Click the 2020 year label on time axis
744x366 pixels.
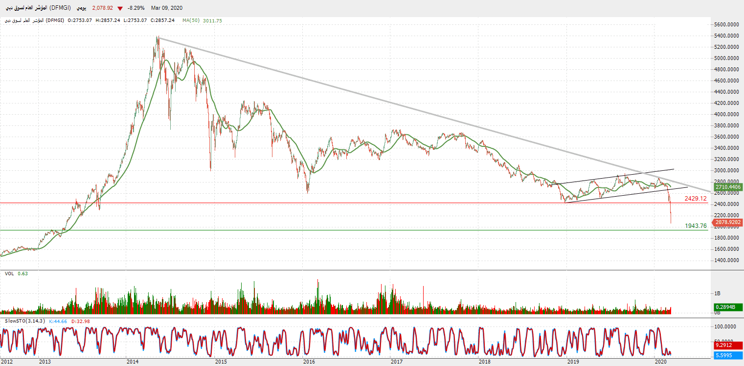click(661, 362)
